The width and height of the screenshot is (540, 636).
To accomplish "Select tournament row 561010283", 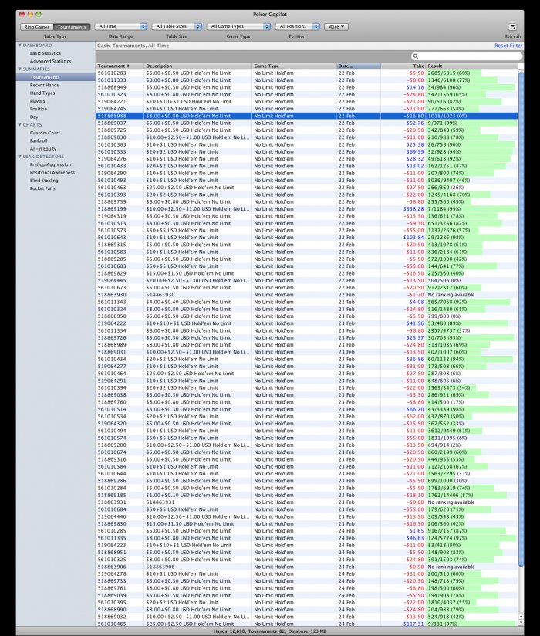I will [x=307, y=73].
